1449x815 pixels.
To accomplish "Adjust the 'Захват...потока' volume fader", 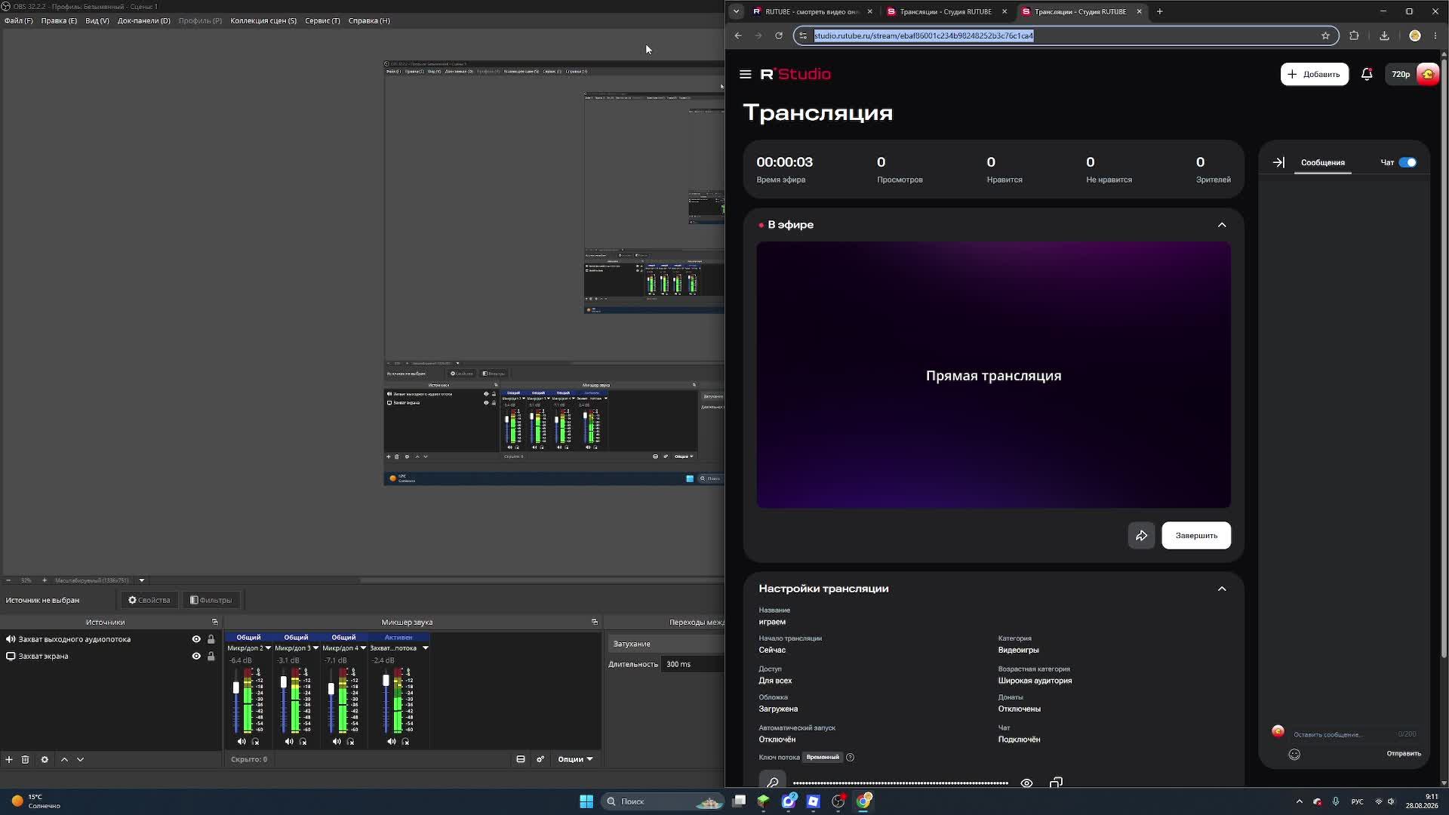I will point(386,681).
